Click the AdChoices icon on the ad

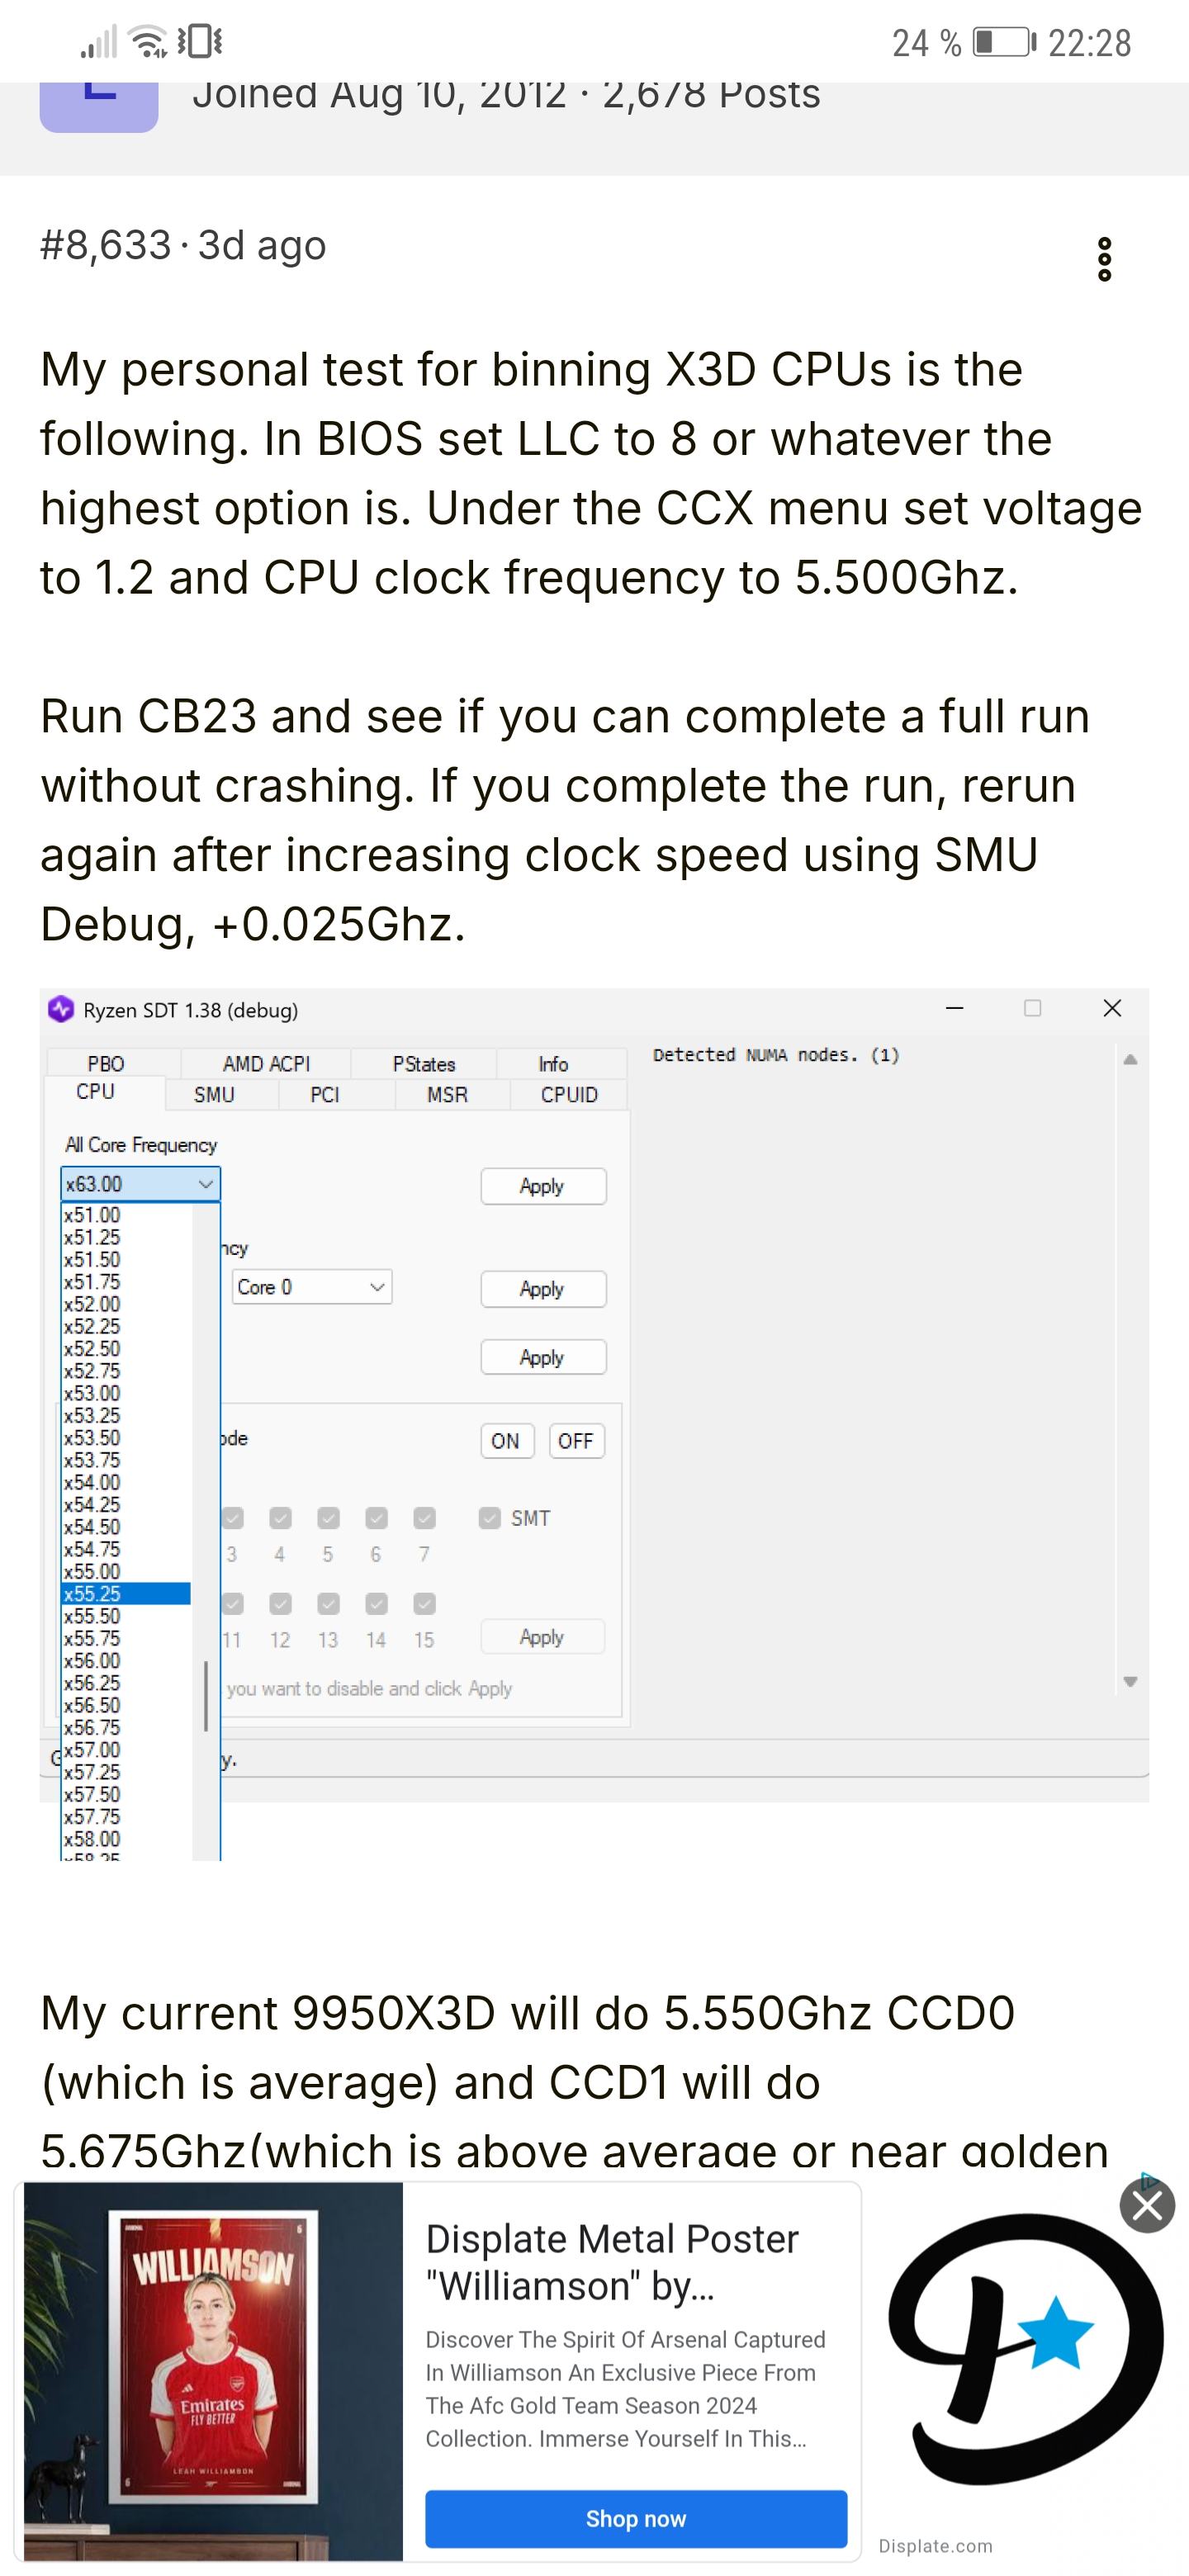coord(1149,2181)
